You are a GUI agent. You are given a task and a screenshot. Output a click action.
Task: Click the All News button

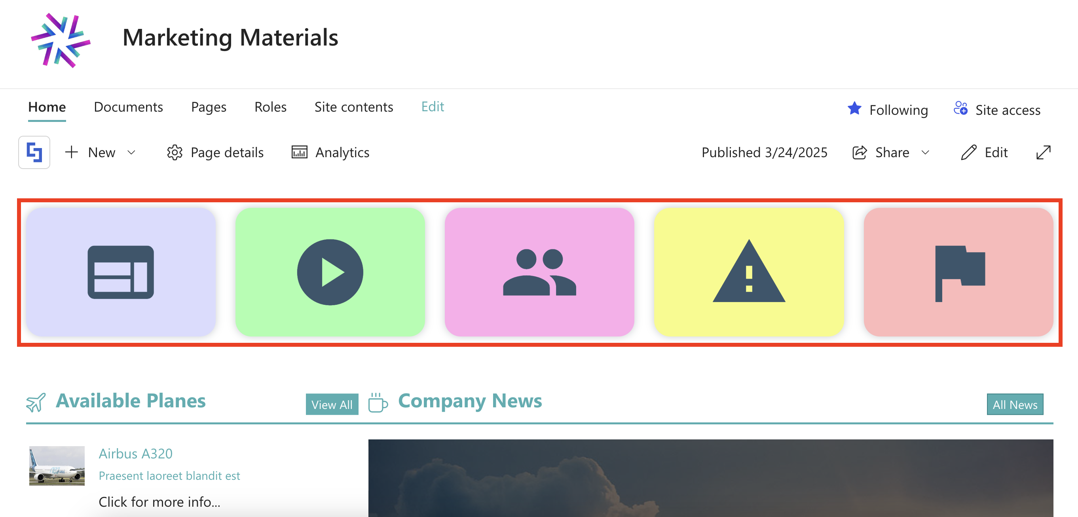(1014, 405)
